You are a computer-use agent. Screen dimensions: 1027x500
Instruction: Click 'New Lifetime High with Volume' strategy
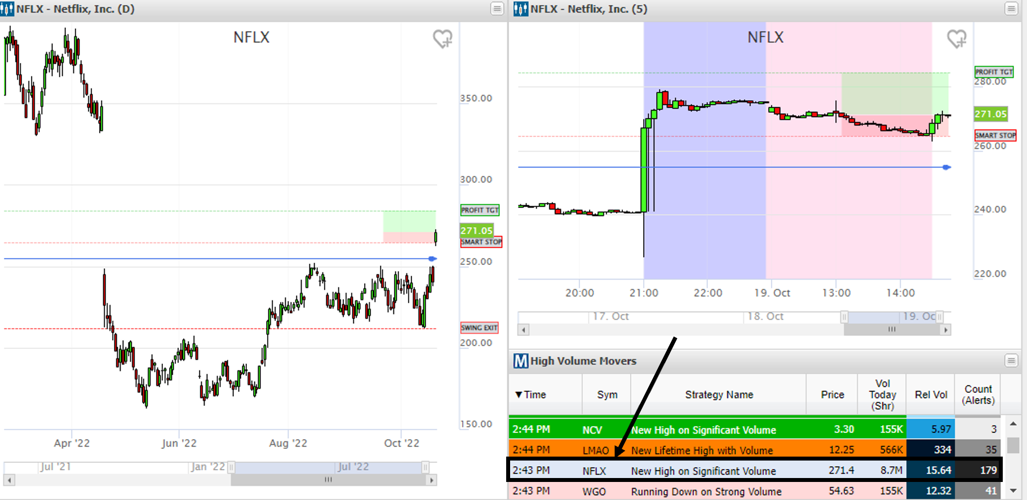click(x=702, y=450)
